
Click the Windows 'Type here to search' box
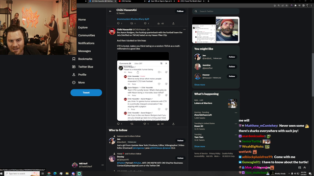click(22, 174)
